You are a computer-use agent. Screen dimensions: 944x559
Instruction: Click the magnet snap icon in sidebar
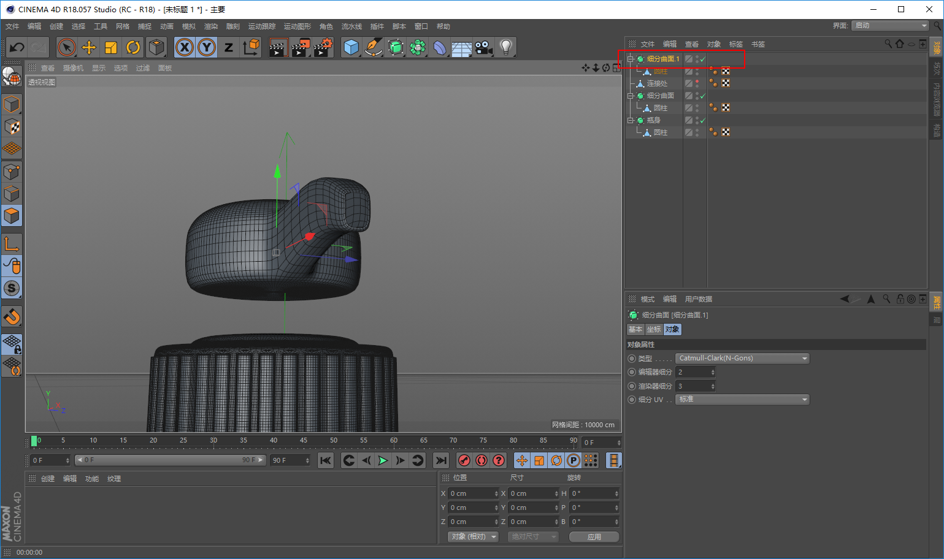point(12,316)
